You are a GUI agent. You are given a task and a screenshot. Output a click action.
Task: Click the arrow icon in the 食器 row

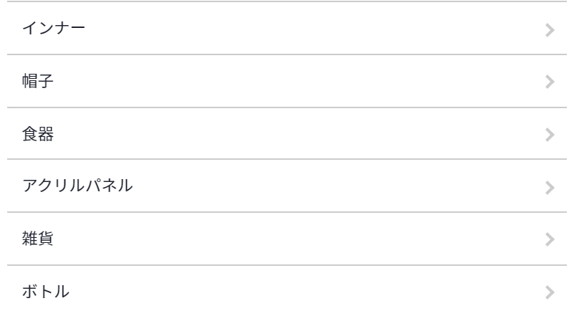click(550, 135)
